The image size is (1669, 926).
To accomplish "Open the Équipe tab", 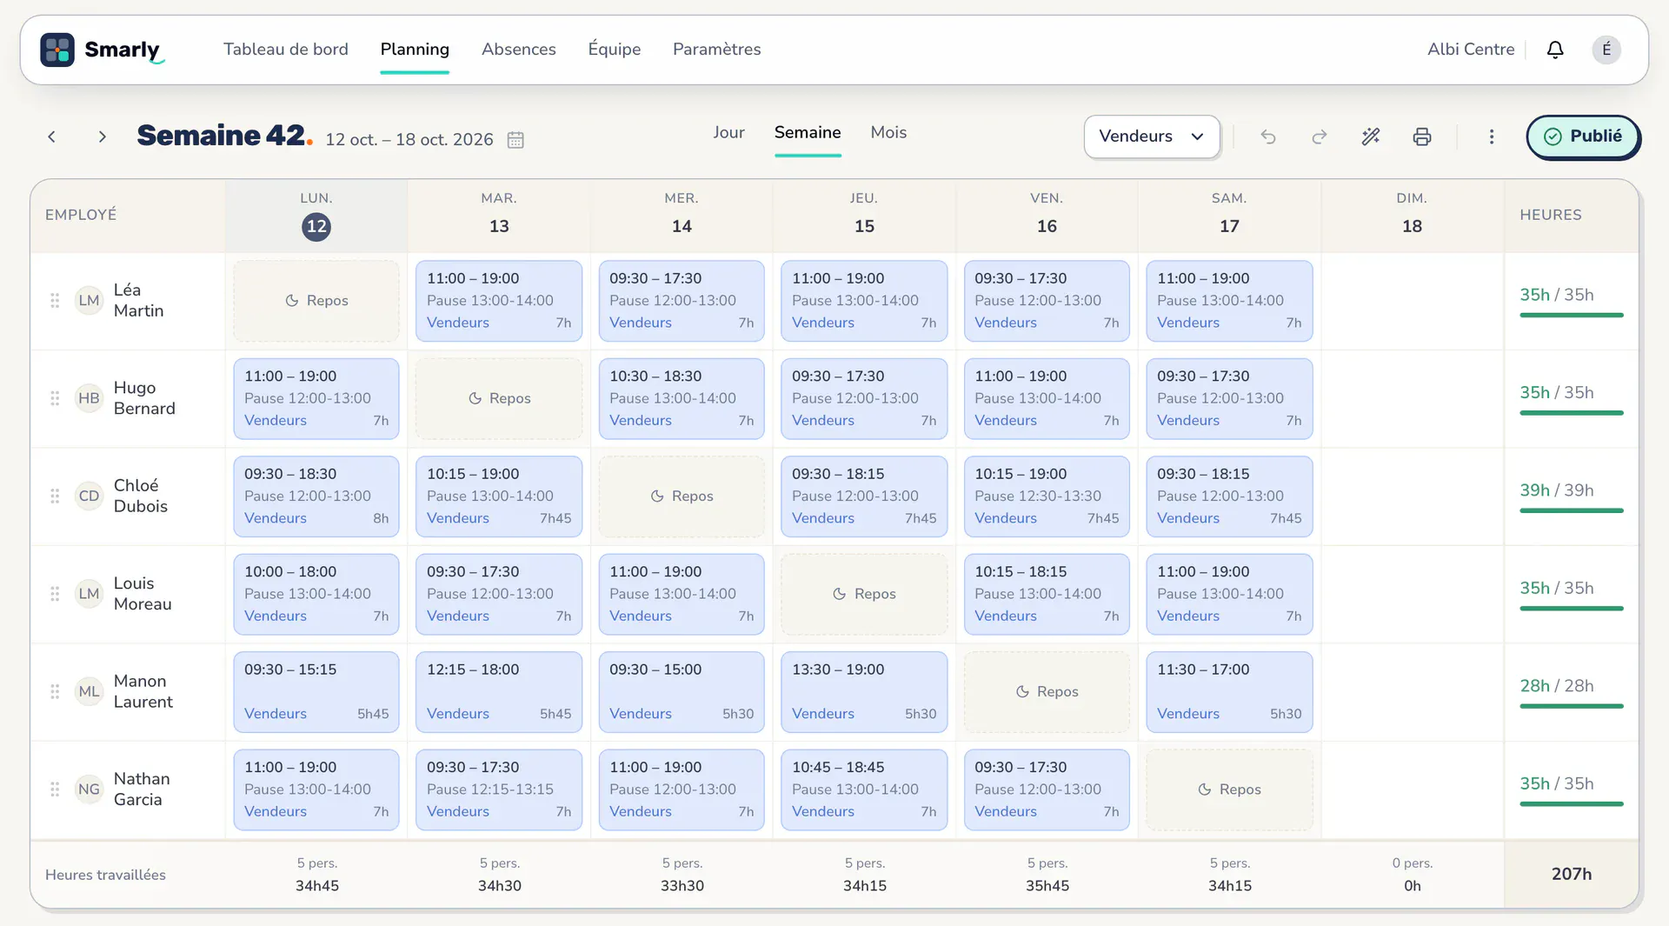I will coord(615,50).
